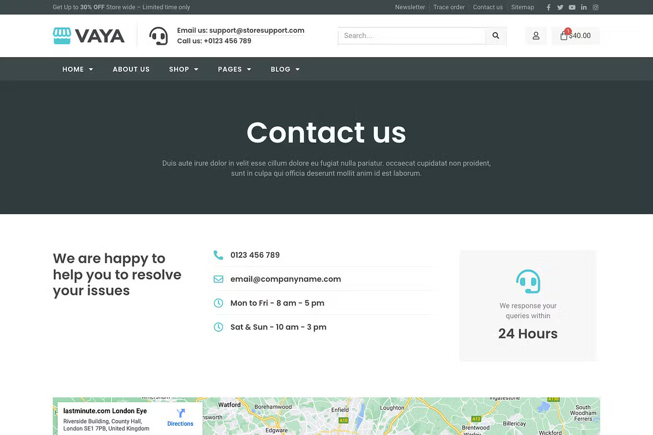653x435 pixels.
Task: Click the $40.00 cart total text
Action: point(580,36)
